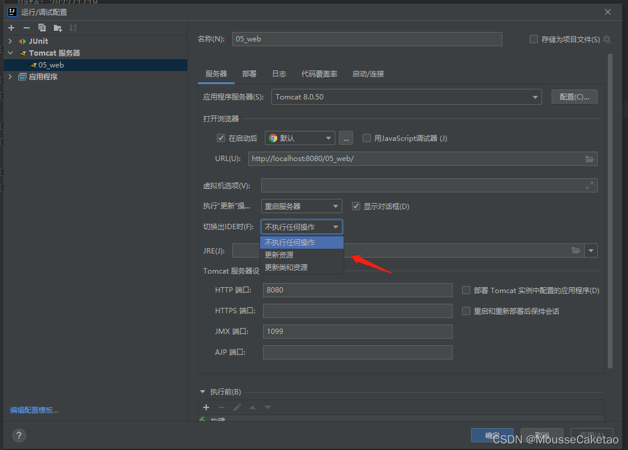Collapse the Tomcat server tree node
628x450 pixels.
(11, 53)
